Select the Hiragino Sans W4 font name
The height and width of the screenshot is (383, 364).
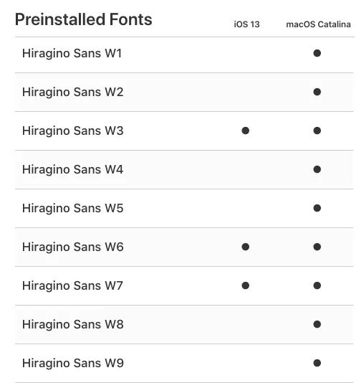(x=72, y=169)
